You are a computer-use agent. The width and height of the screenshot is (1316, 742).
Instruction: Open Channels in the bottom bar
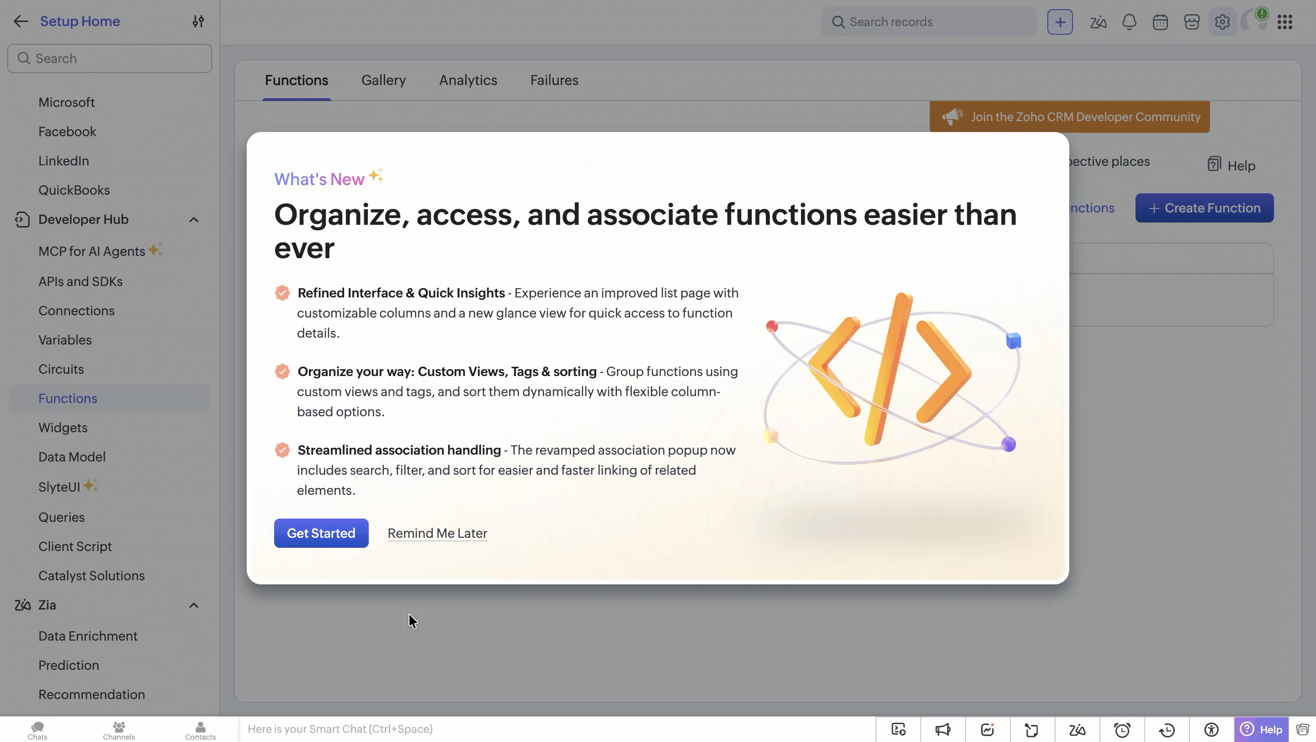[119, 730]
